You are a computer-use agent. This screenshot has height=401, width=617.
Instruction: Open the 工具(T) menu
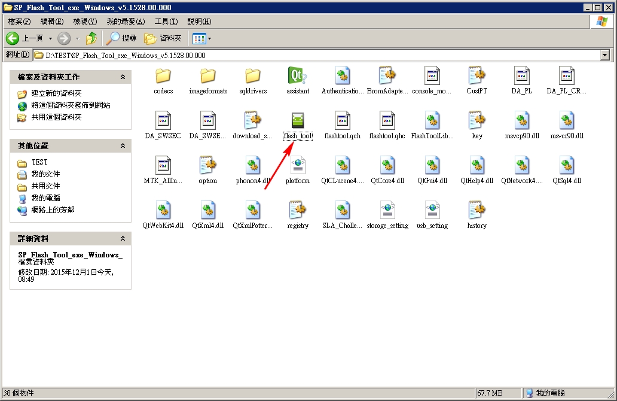(166, 22)
